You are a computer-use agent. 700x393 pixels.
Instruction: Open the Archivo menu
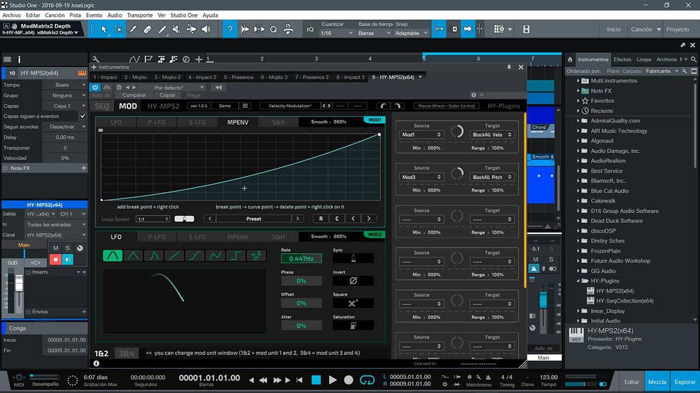coord(12,15)
